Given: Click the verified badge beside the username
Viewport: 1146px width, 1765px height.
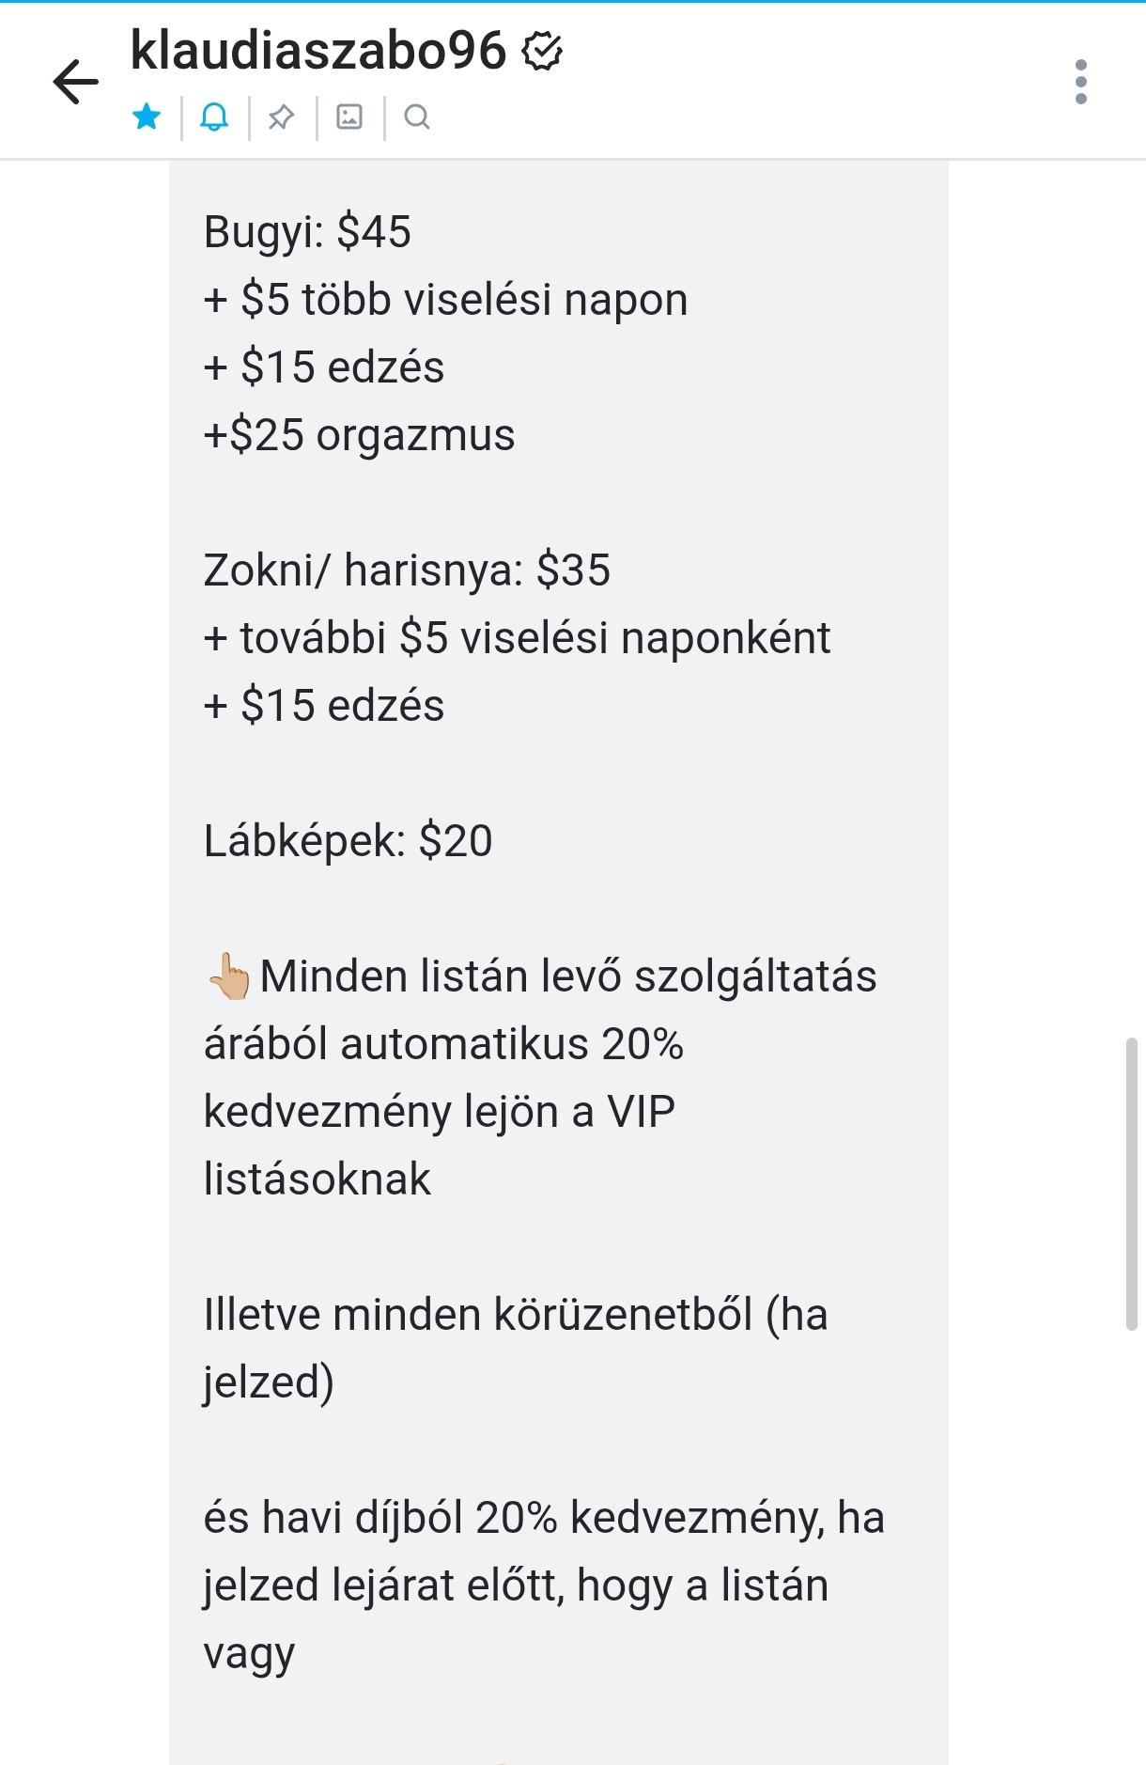Looking at the screenshot, I should coord(542,51).
